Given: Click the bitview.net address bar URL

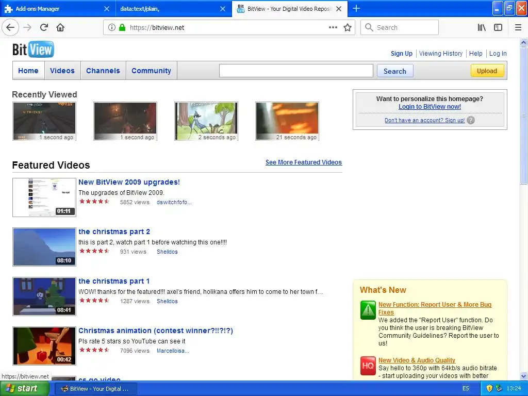Looking at the screenshot, I should pyautogui.click(x=157, y=28).
